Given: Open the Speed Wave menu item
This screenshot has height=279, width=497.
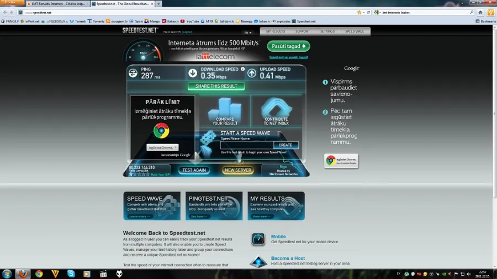Looking at the screenshot, I should coord(355,31).
